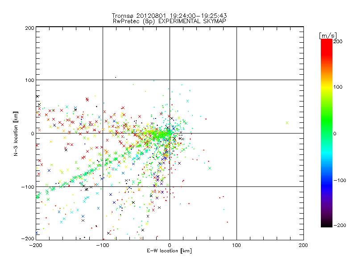
Task: Click the subtitle 'RwPretec (8p) EXPERIMENTAL SKYMAP'
Action: tap(170, 21)
